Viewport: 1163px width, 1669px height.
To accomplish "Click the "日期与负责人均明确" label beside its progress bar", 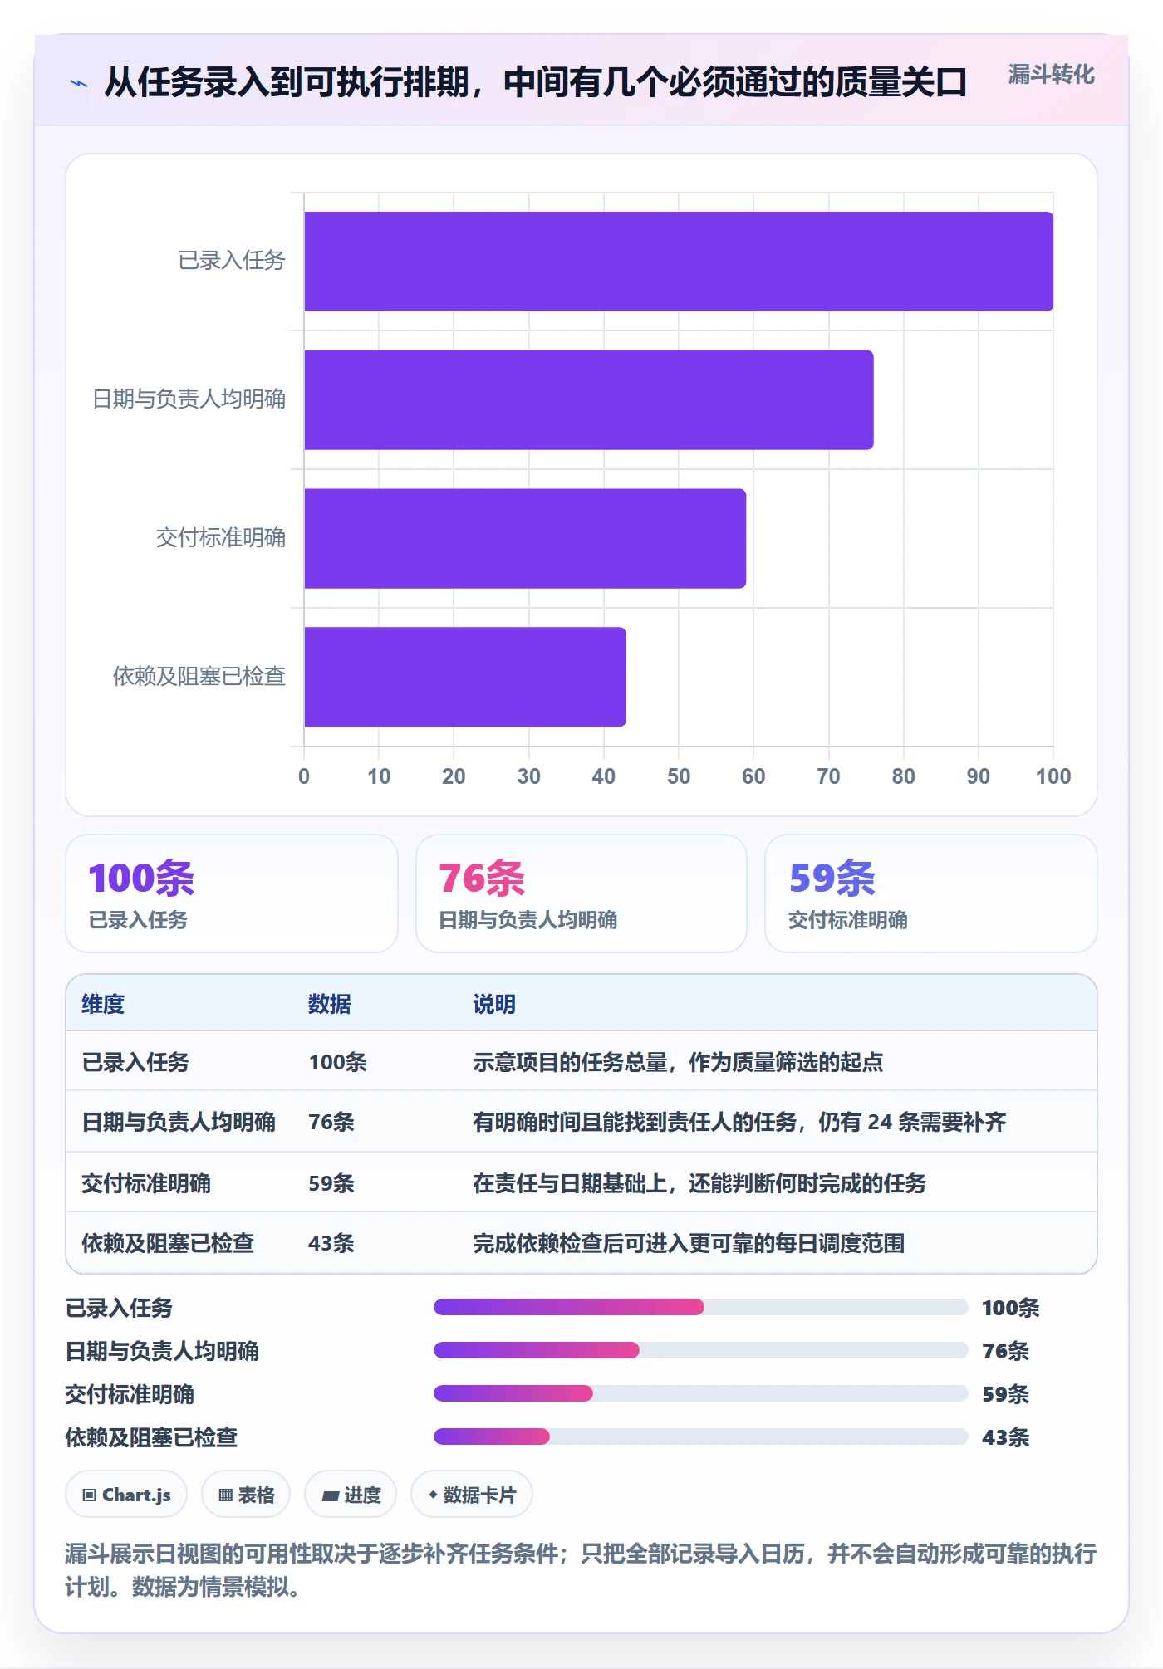I will pos(162,1351).
